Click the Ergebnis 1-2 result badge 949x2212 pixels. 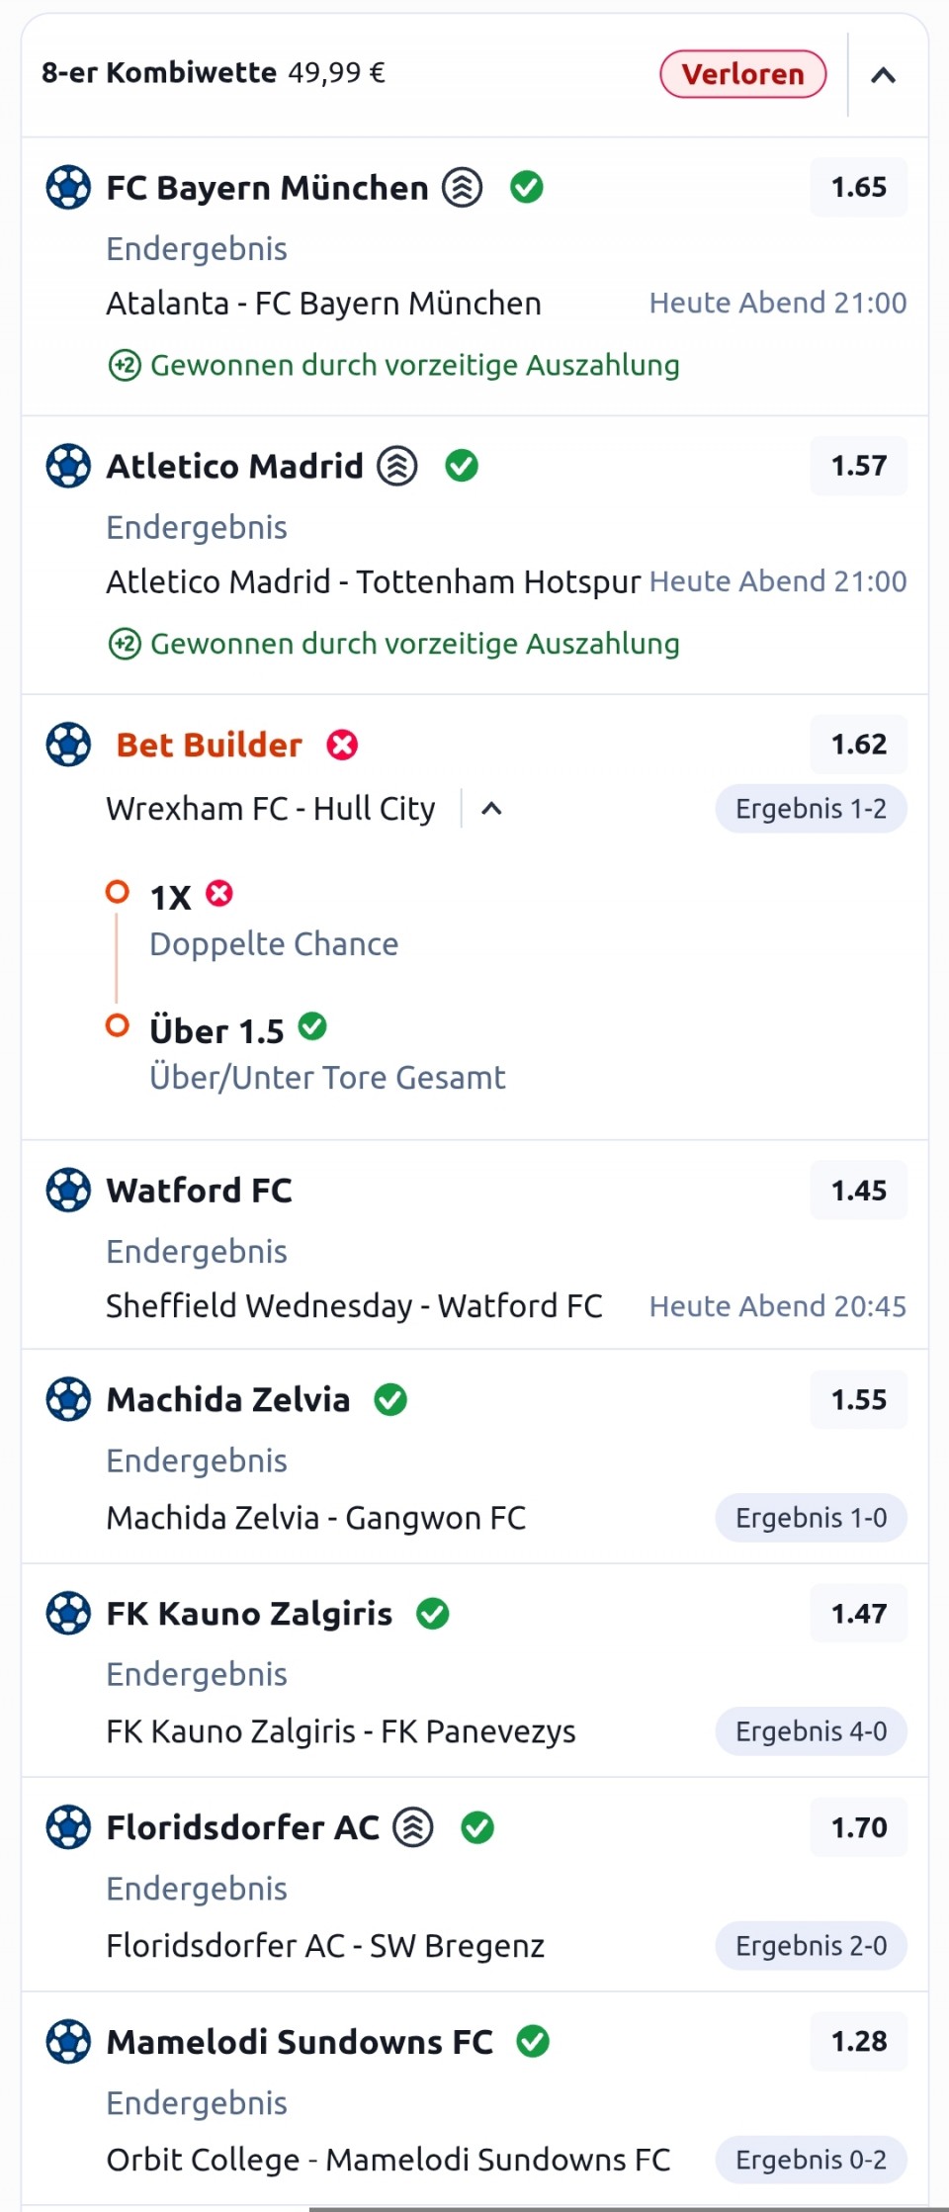pyautogui.click(x=811, y=809)
